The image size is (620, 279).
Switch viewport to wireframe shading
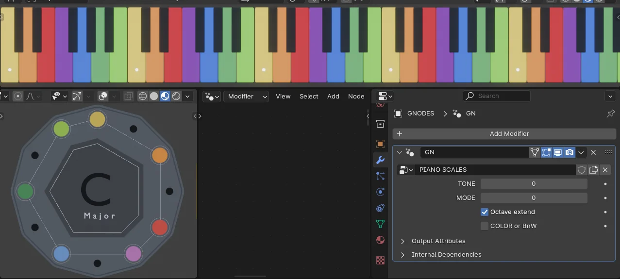pos(143,97)
